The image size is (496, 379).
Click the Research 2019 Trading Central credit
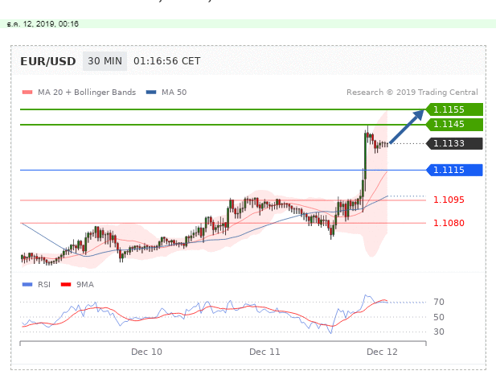tap(412, 93)
